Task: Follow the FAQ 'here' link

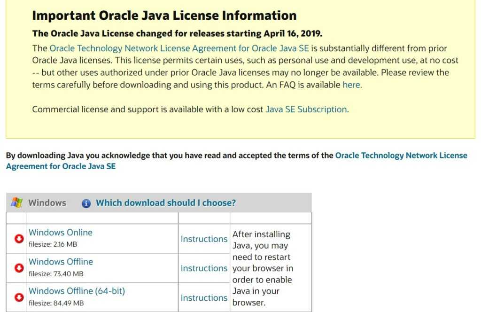Action: click(x=351, y=85)
